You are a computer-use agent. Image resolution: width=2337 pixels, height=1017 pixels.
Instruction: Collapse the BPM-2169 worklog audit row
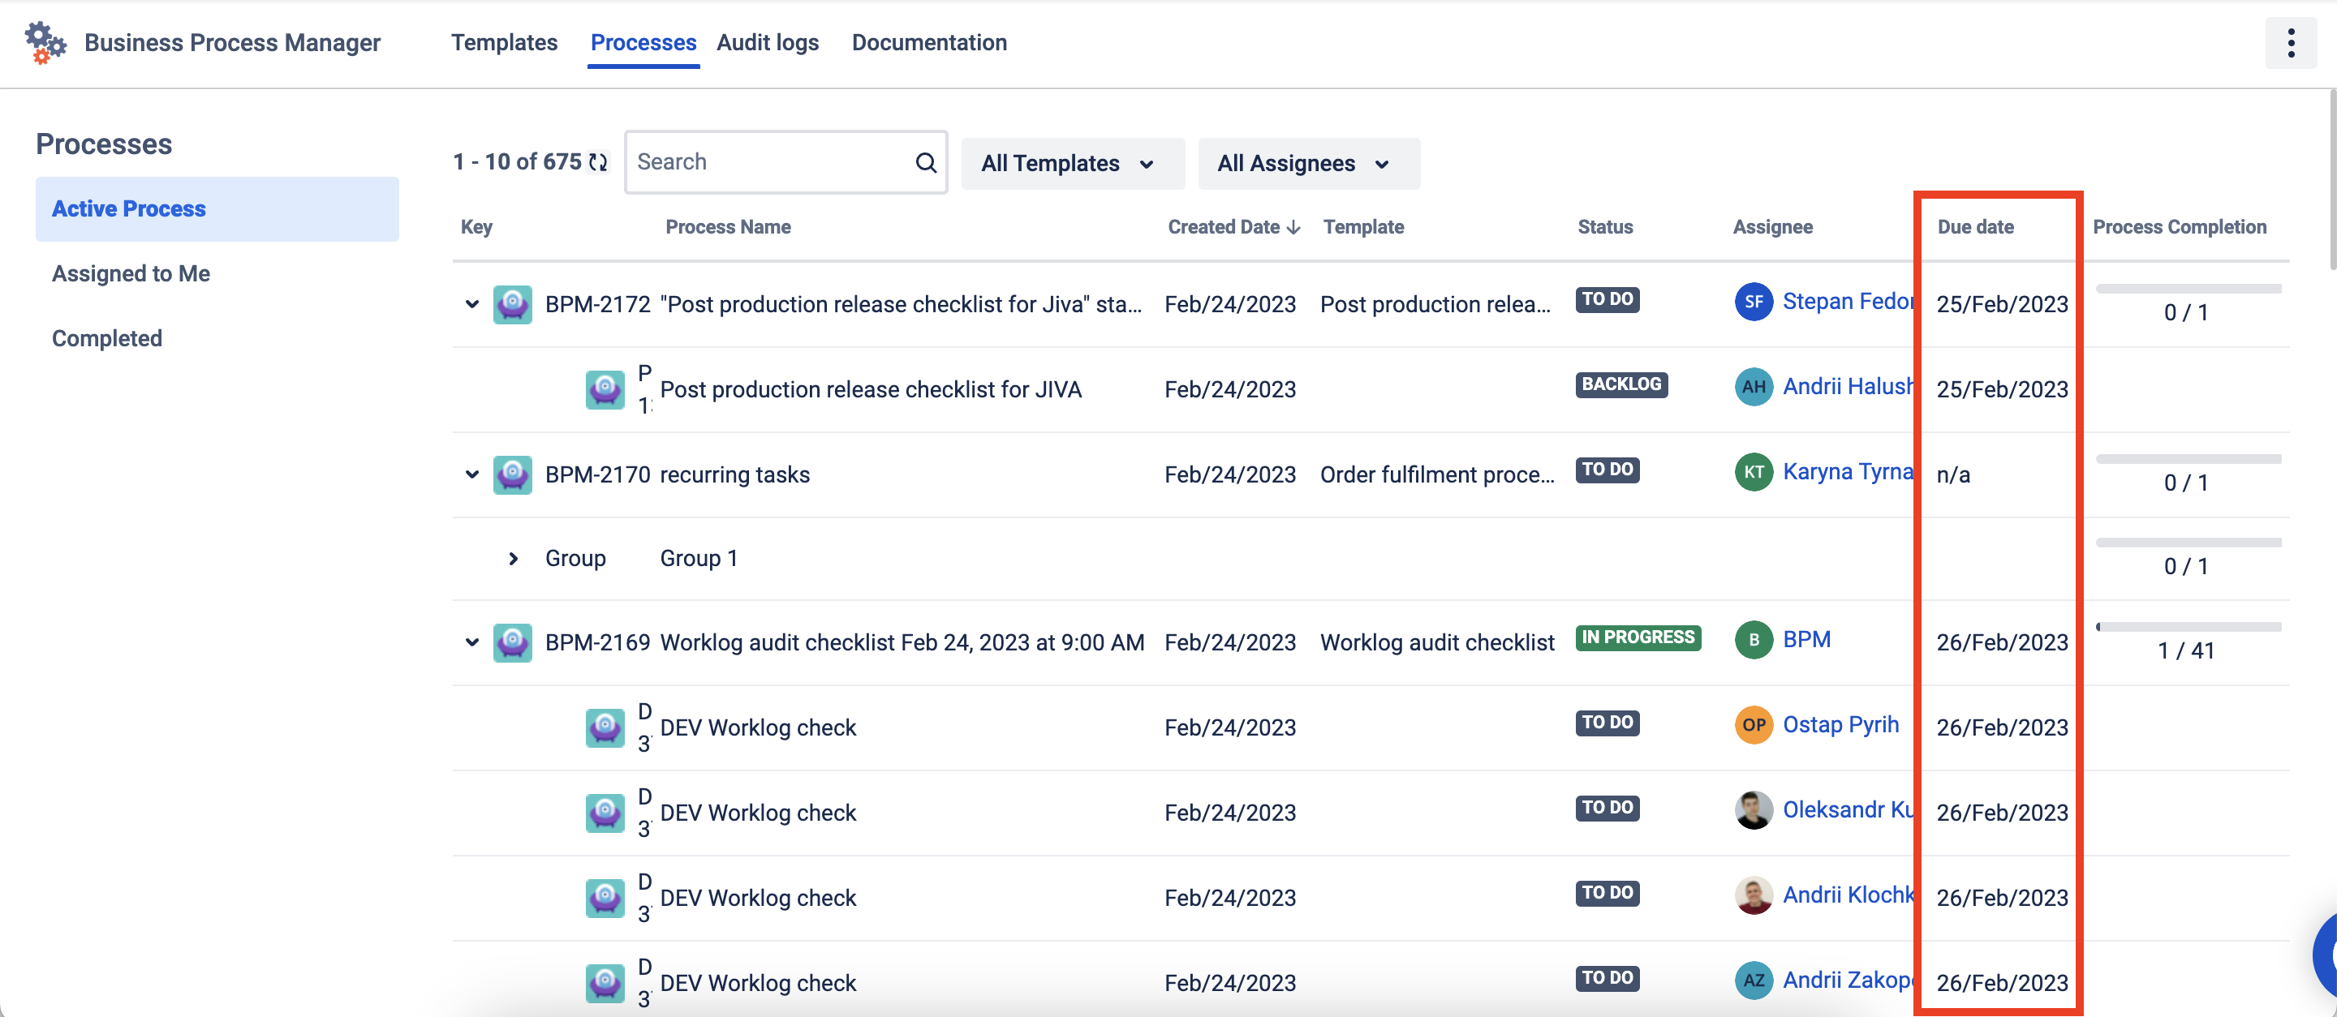tap(471, 642)
